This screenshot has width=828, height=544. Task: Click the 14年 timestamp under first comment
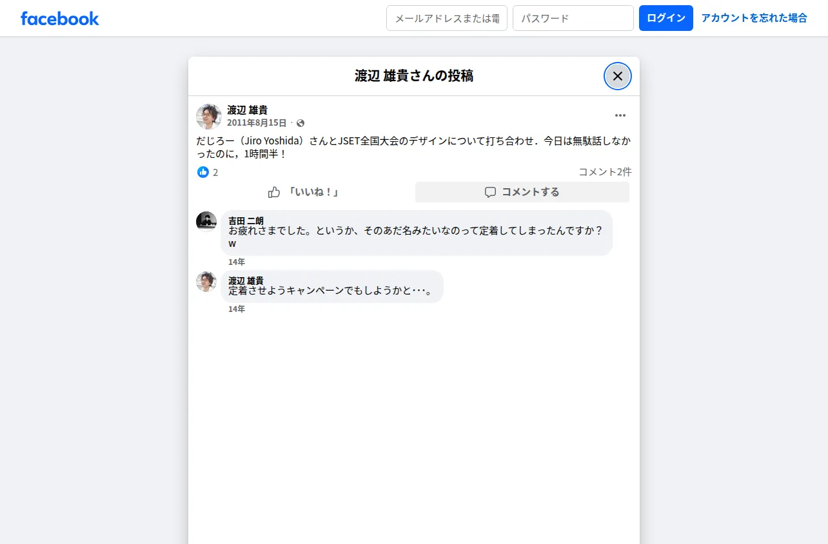click(237, 262)
